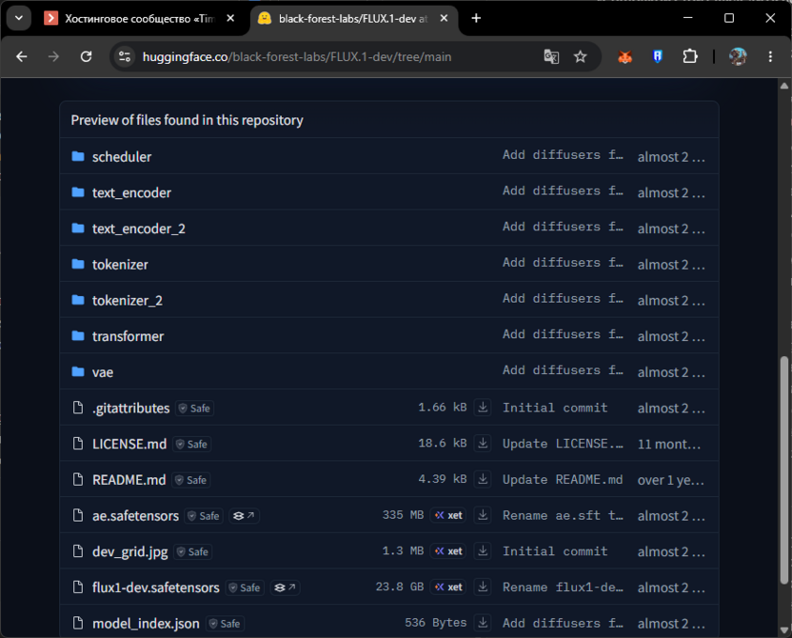The image size is (792, 638).
Task: View the 'Rename flux1-de…' commit
Action: (x=563, y=587)
